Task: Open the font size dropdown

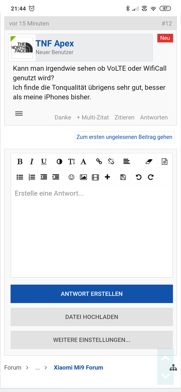Action: (x=71, y=162)
